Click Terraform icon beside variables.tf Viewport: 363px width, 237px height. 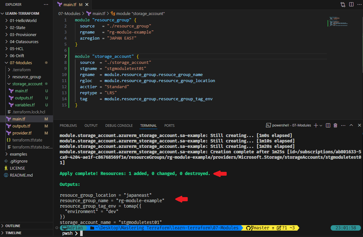tap(11, 105)
